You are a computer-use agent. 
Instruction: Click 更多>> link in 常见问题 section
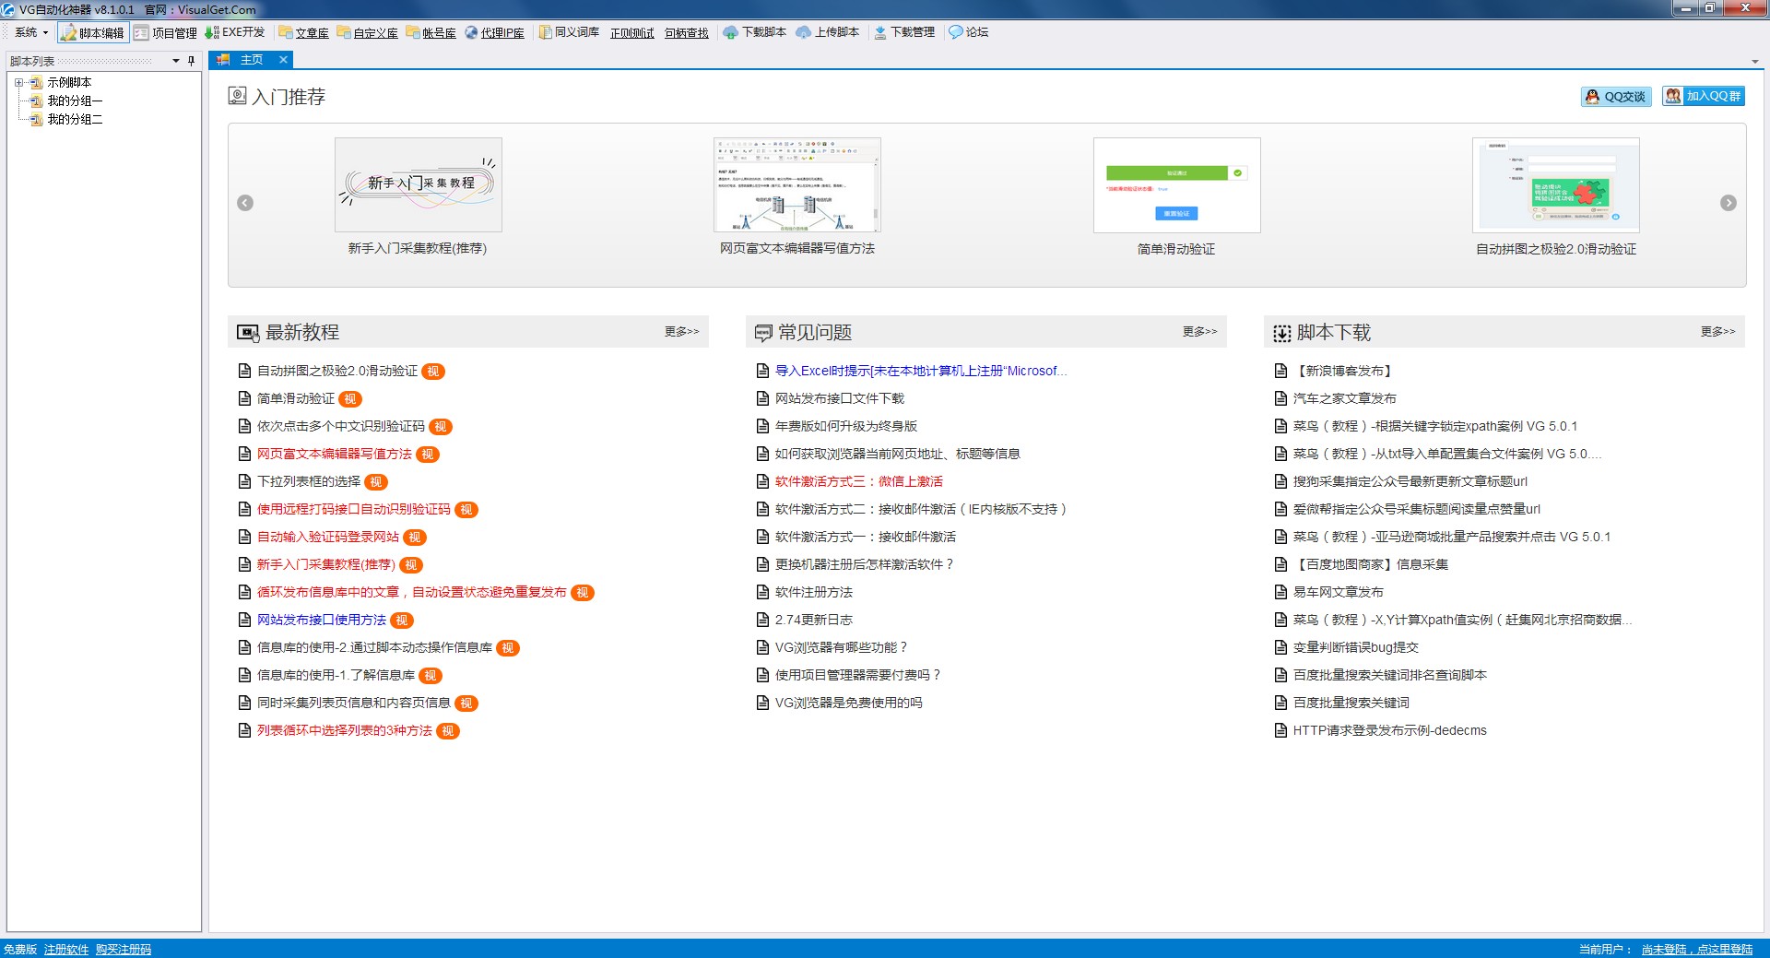[x=1199, y=332]
